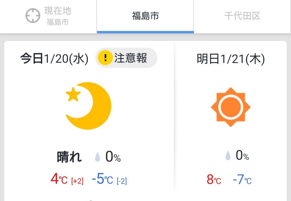
Task: Tap tomorrow's high temperature 8℃
Action: [x=214, y=179]
